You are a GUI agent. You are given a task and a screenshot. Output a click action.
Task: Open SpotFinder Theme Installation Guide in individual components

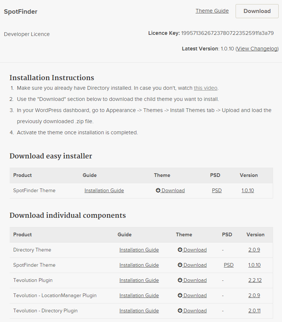click(139, 265)
